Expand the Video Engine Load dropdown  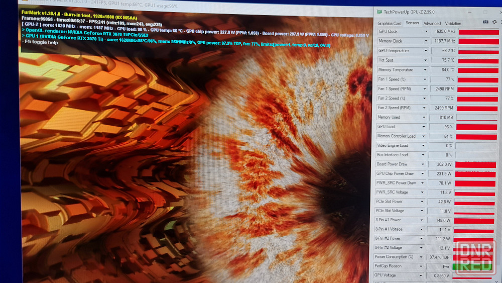point(423,145)
